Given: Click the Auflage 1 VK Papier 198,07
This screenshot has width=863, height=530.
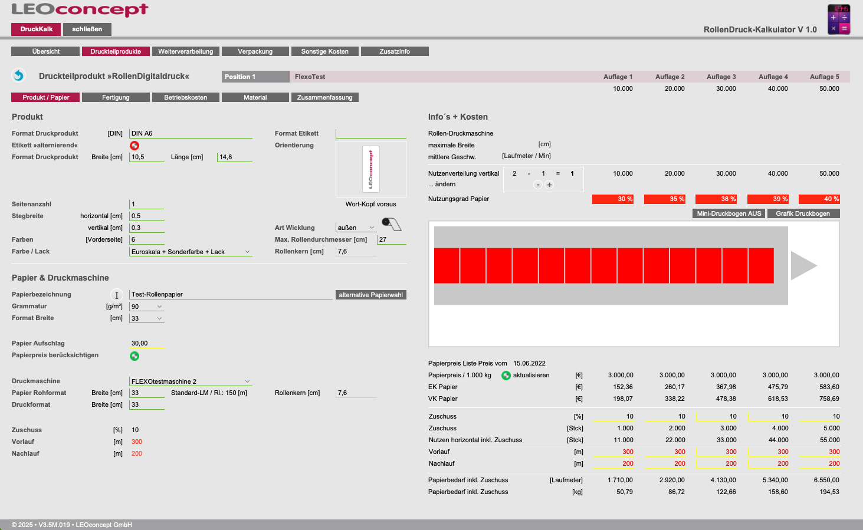Looking at the screenshot, I should click(x=623, y=399).
